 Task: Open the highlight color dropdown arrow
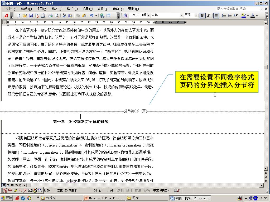248,16
